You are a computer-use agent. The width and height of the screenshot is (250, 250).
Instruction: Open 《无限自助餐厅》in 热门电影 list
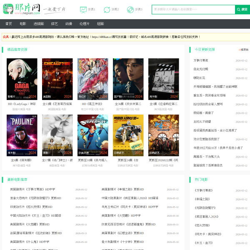point(205,208)
